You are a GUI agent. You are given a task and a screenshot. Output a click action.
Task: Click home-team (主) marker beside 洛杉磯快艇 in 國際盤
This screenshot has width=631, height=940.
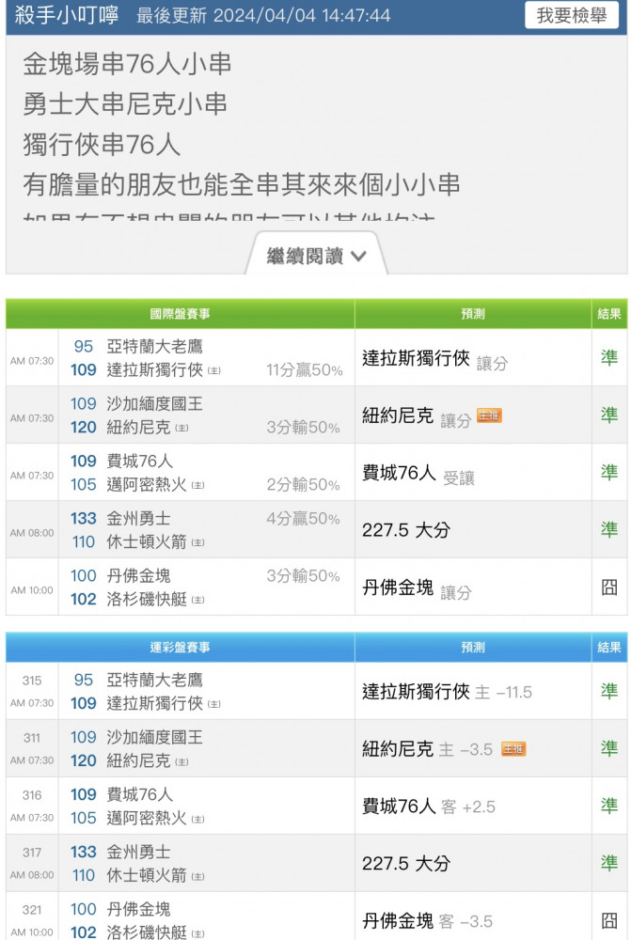pos(197,600)
